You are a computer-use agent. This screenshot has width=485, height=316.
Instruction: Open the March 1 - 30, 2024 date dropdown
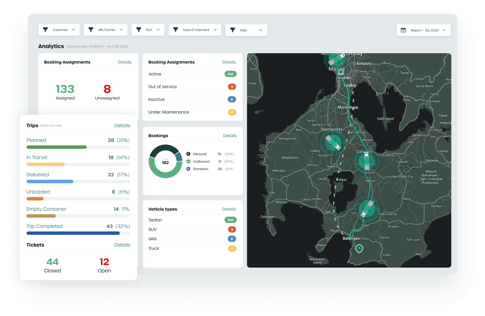coord(444,30)
